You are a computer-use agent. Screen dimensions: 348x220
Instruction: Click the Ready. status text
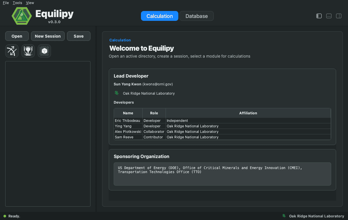click(14, 216)
